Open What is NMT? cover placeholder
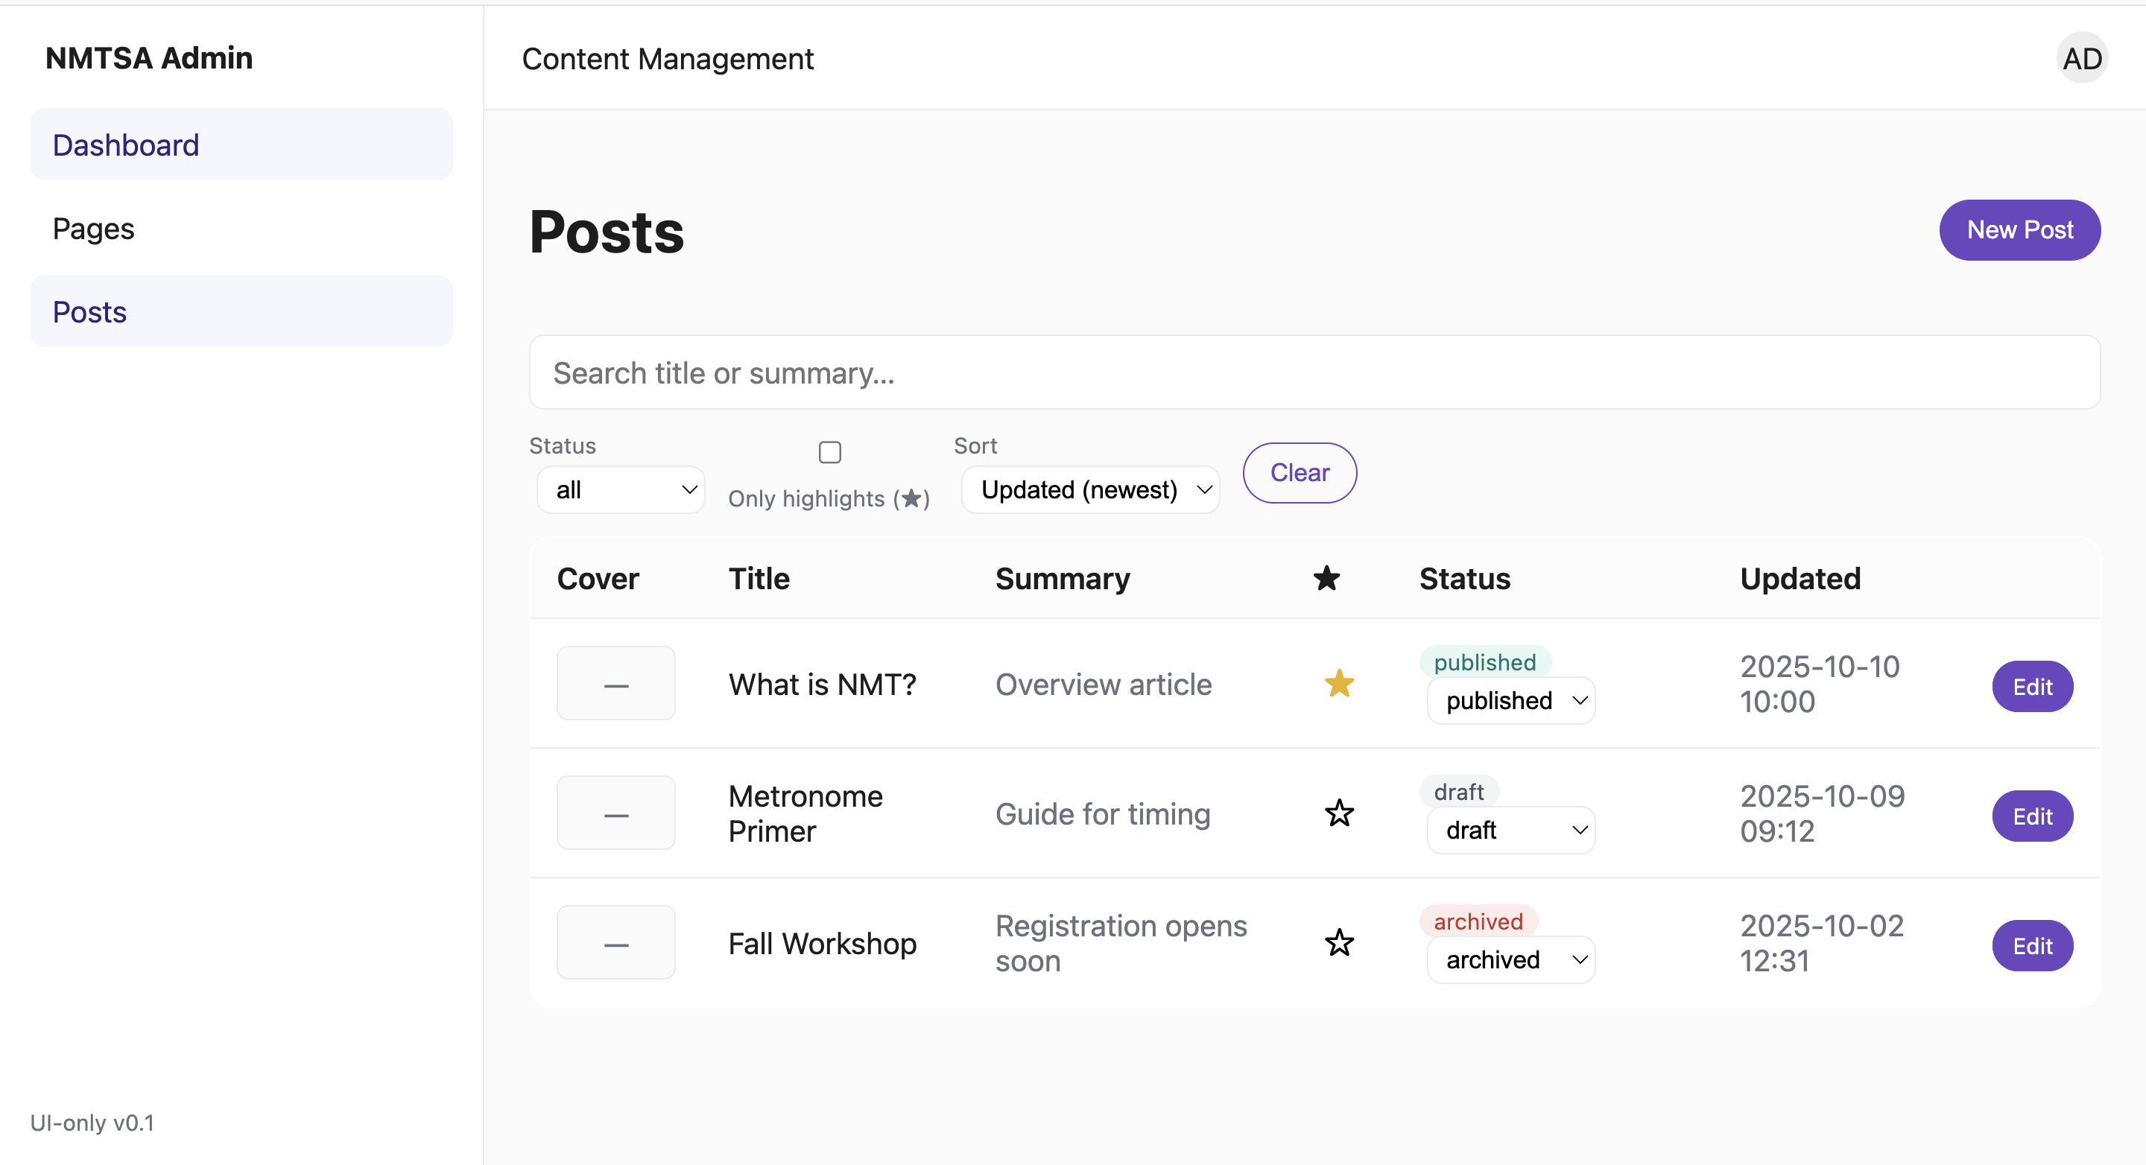The height and width of the screenshot is (1165, 2146). (x=615, y=684)
